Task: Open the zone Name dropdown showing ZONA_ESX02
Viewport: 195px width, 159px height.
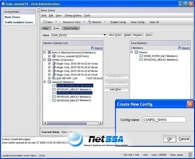Action: point(105,35)
